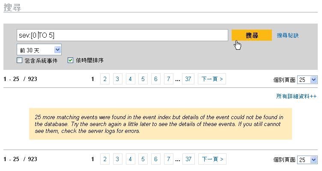Click the yellow 搜尋 button
This screenshot has width=322, height=171.
pos(252,35)
